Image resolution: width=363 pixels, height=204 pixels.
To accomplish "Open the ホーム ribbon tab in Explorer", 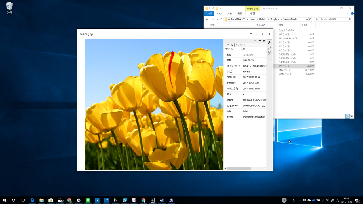I will (219, 14).
